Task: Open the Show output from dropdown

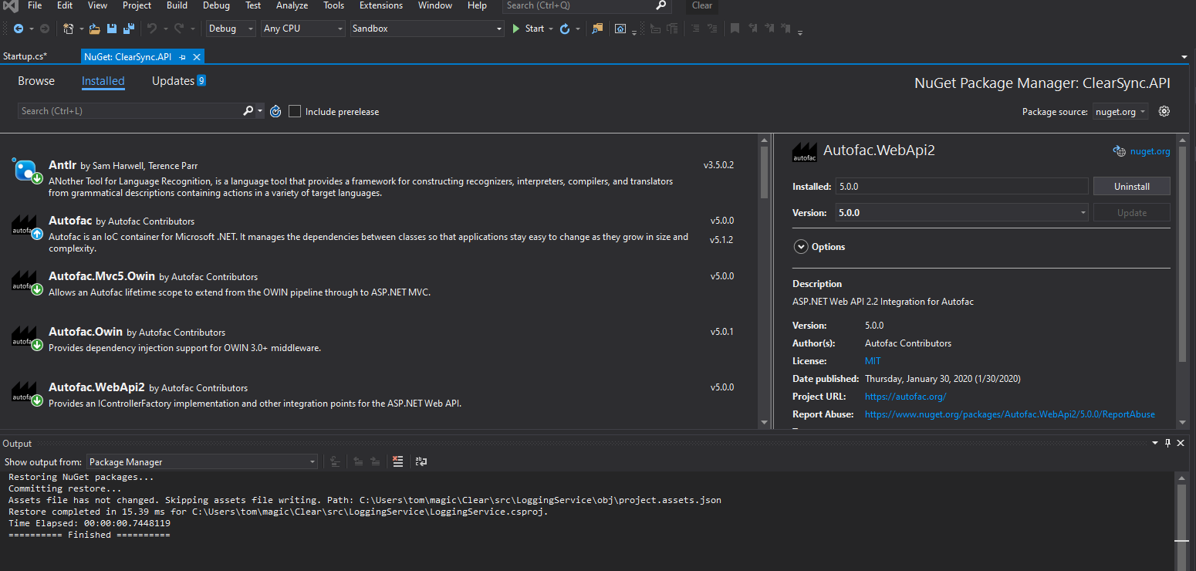Action: [x=201, y=462]
